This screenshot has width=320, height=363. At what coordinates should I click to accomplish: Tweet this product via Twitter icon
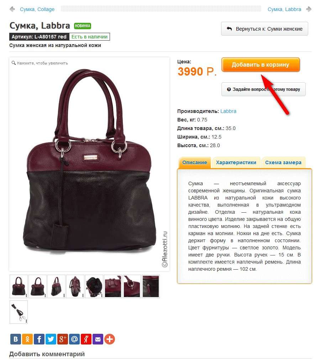click(51, 339)
